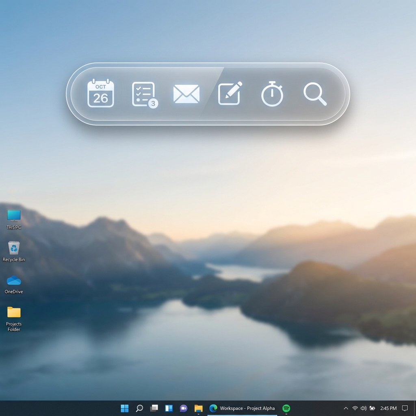The height and width of the screenshot is (416, 416).
Task: Click the taskbar search icon
Action: pos(139,408)
